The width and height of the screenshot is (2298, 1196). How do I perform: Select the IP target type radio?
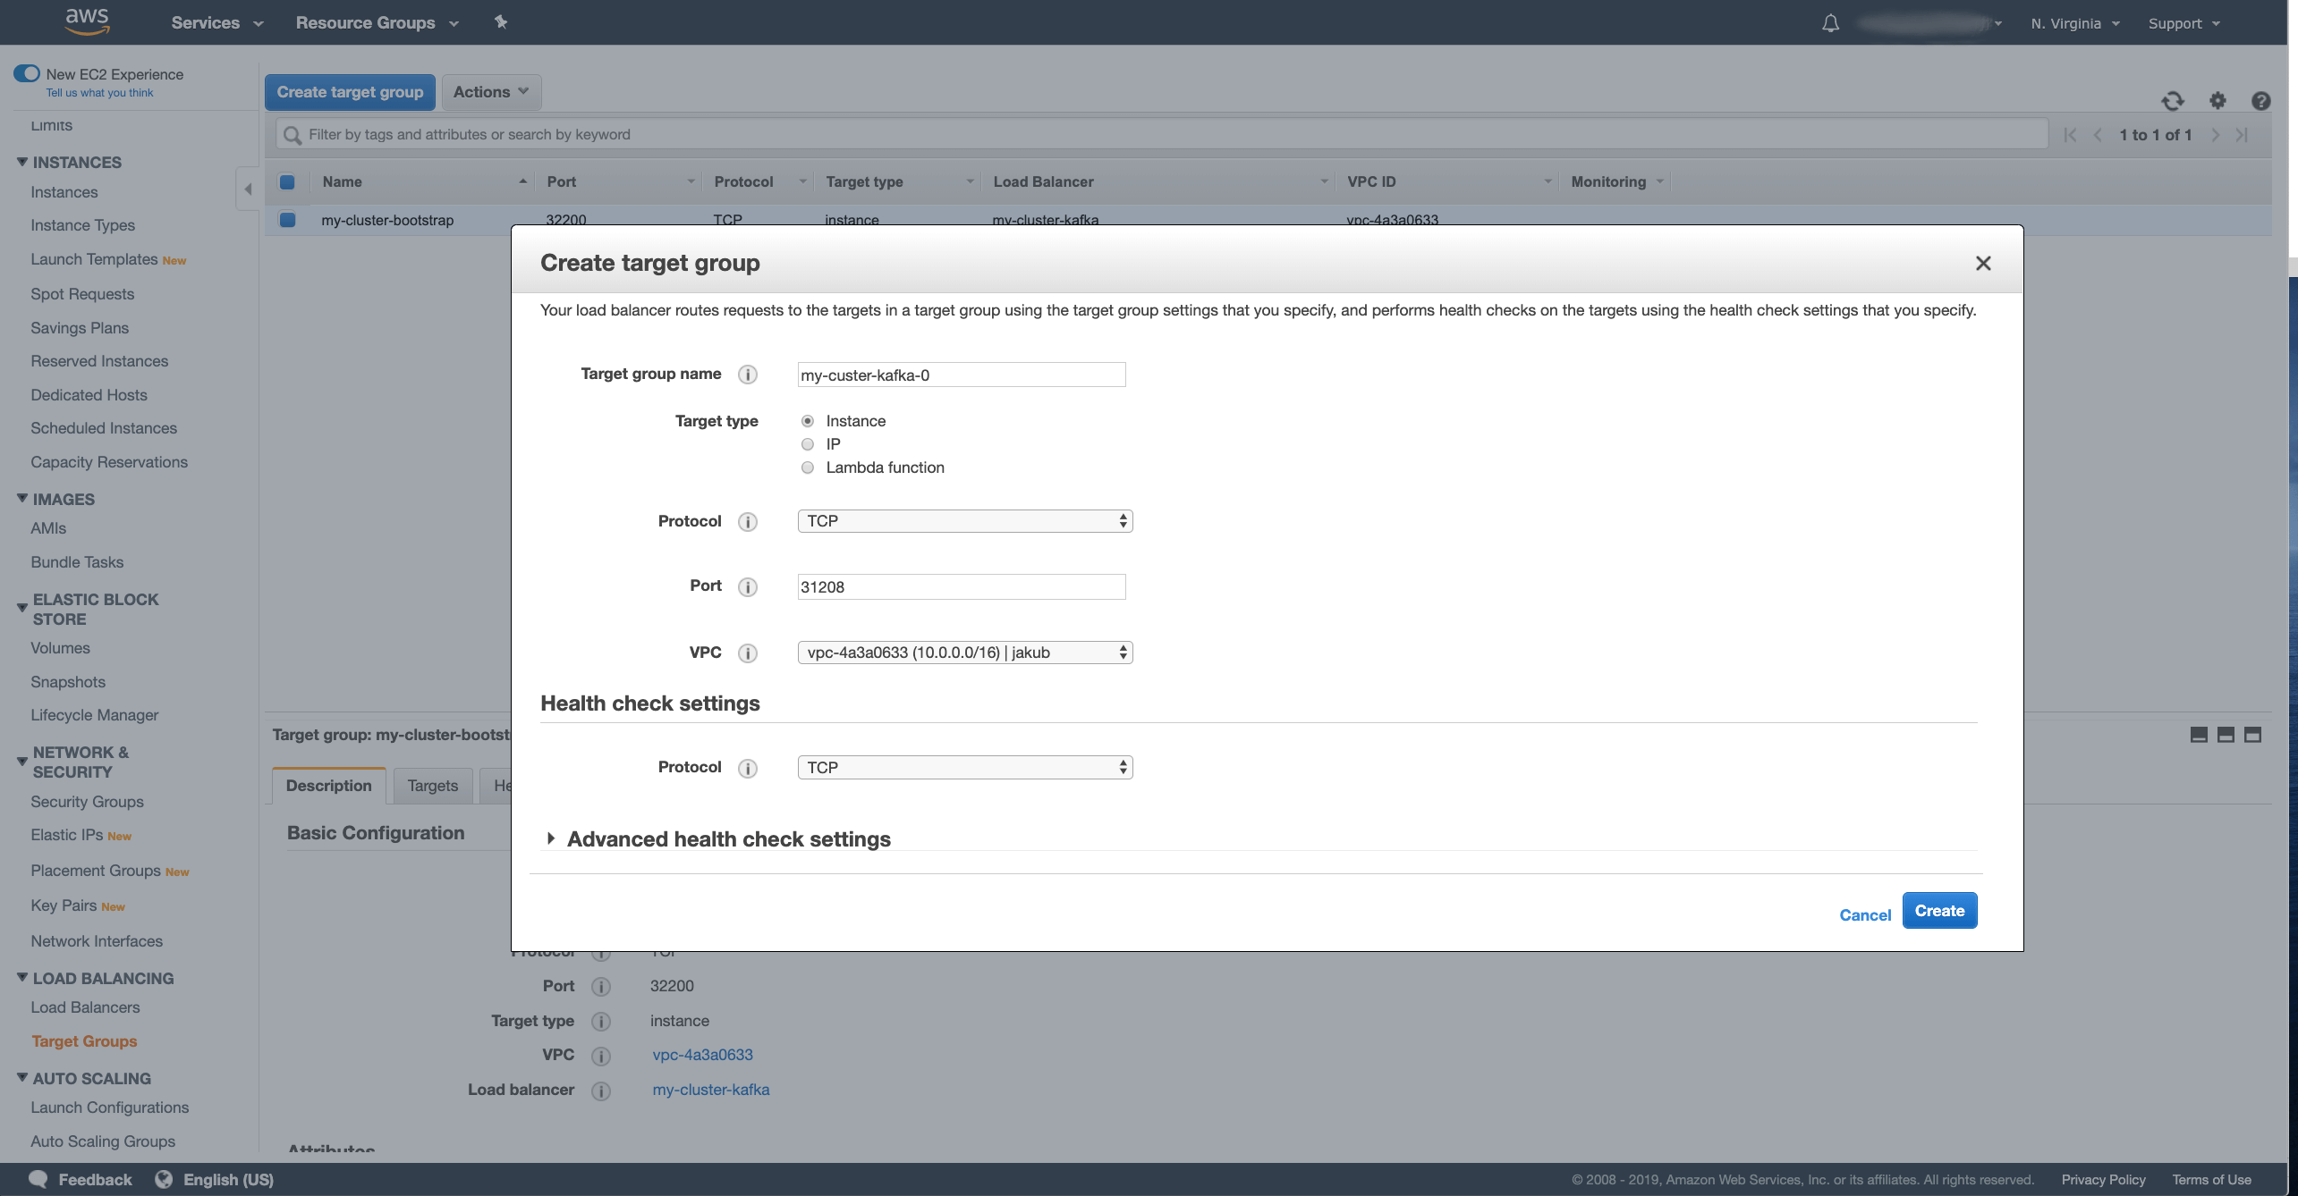click(x=808, y=444)
